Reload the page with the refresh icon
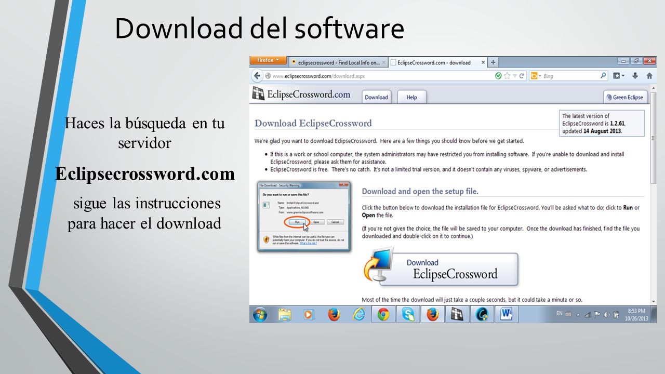 [522, 76]
